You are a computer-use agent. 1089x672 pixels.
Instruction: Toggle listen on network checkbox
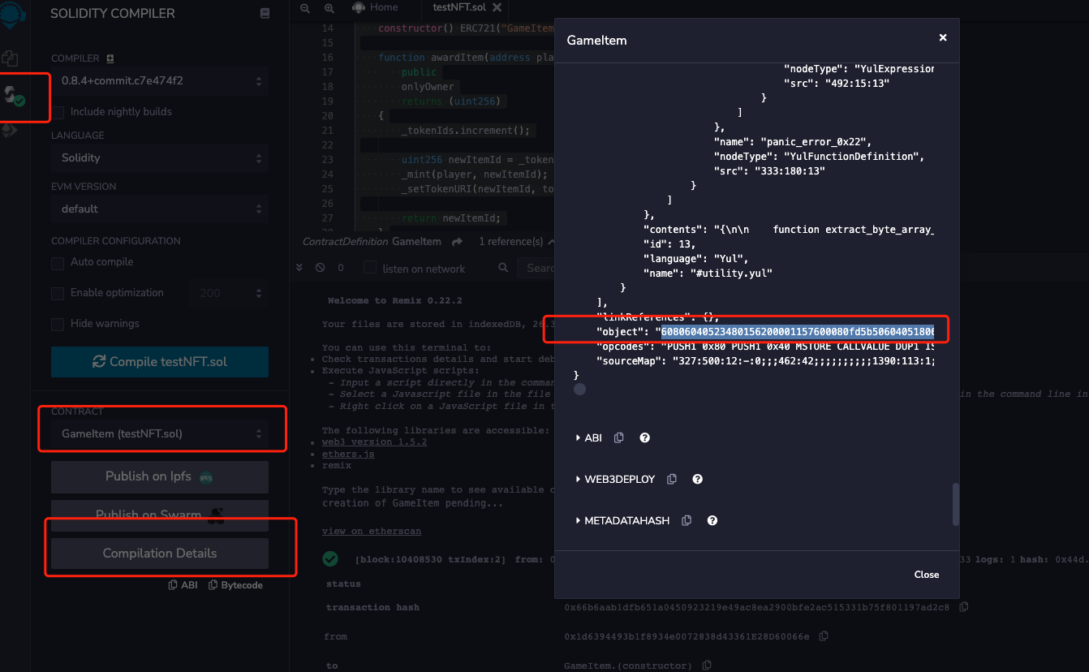click(370, 268)
